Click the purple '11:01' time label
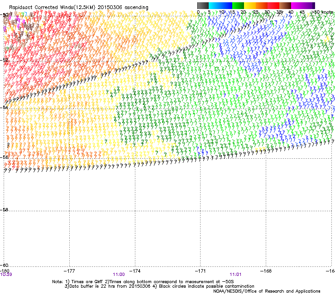335x294 pixels. 235,275
